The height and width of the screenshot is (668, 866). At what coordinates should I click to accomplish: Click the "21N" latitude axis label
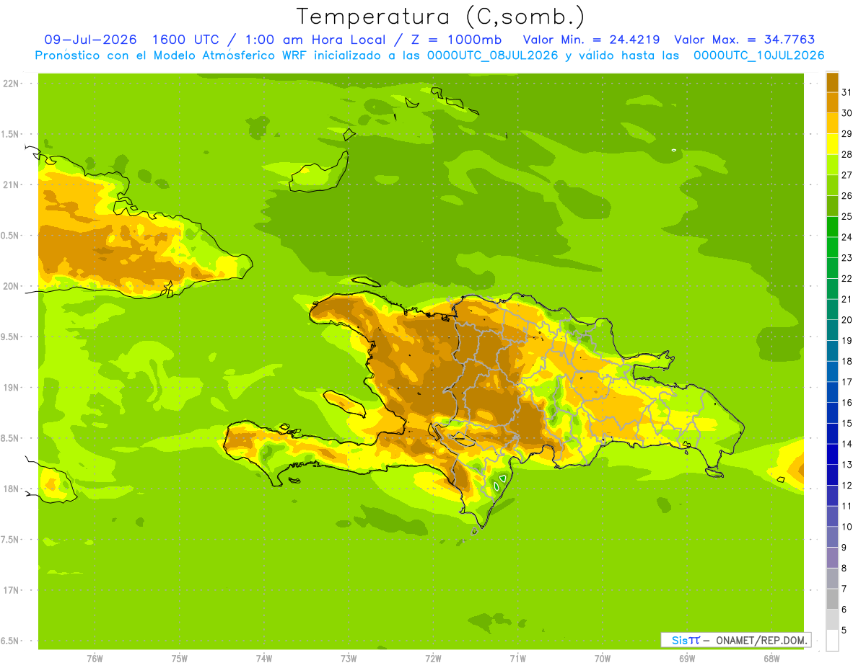pyautogui.click(x=11, y=184)
